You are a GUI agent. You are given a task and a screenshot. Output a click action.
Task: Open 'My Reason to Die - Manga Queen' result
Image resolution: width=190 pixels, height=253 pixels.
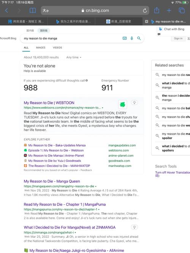pos(52,181)
